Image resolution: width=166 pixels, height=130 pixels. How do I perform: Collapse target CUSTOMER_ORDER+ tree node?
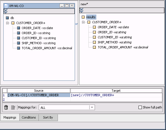click(83, 22)
